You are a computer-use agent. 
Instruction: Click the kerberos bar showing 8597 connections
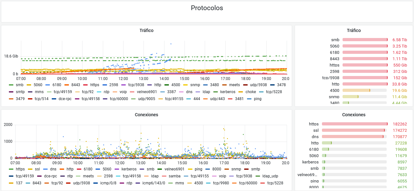323,162
